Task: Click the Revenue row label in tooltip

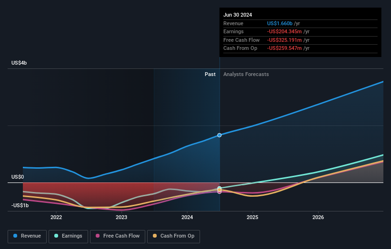Action: (x=233, y=23)
